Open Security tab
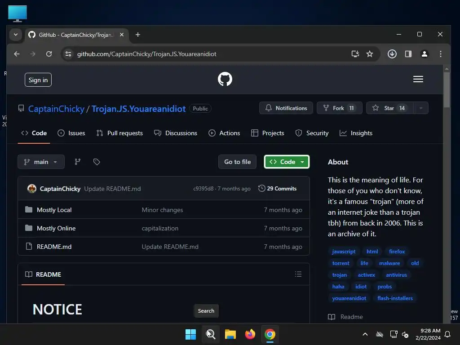Viewport: 460px width, 345px height. coord(312,133)
